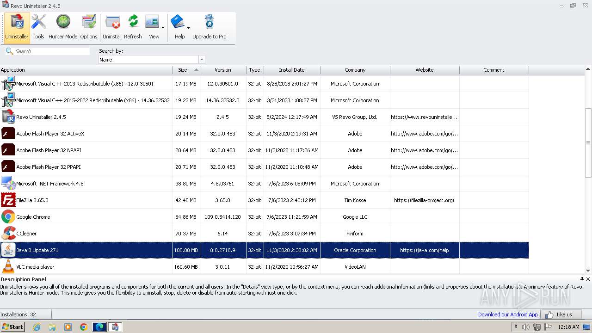Viewport: 592px width, 333px height.
Task: Click the Website column header
Action: pyautogui.click(x=425, y=70)
